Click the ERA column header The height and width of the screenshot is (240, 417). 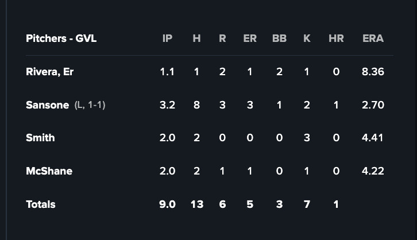[373, 38]
